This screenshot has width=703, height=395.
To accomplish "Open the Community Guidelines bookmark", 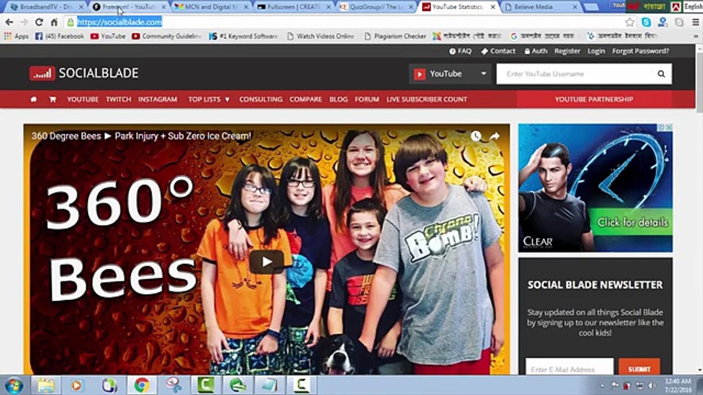I will [x=167, y=36].
